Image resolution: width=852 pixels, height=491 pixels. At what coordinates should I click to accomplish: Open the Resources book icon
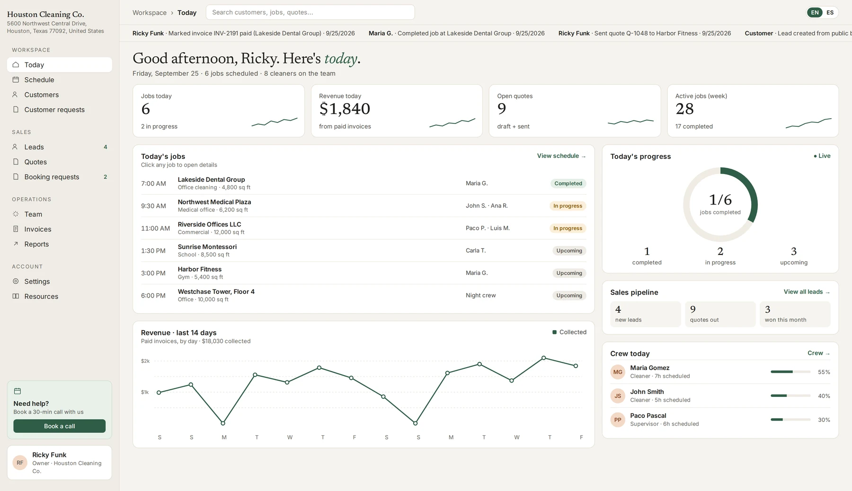pos(16,296)
